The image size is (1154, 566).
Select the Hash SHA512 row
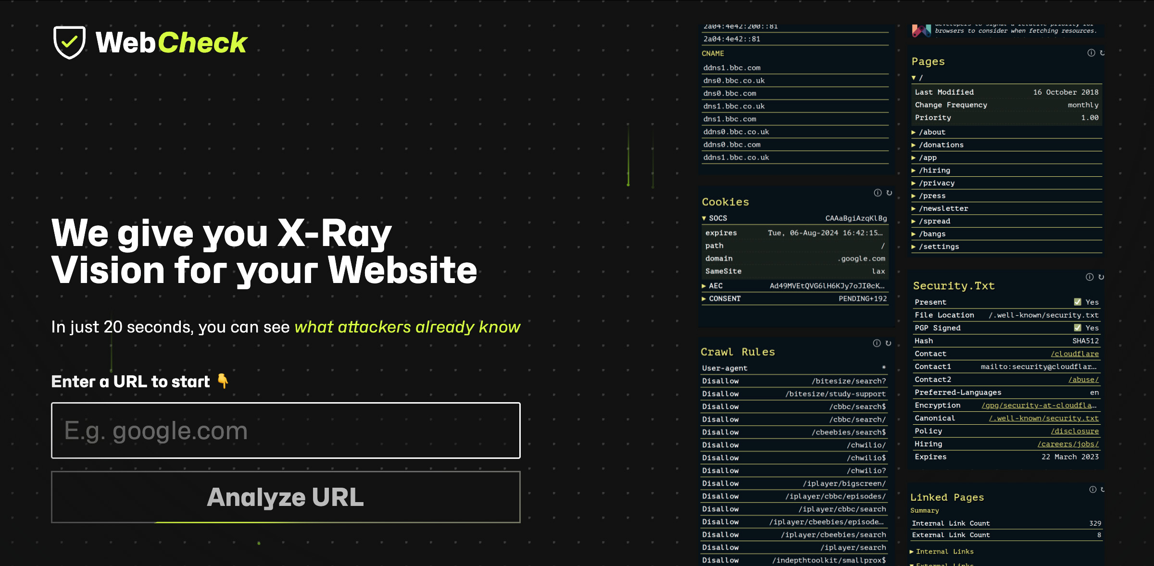point(1006,341)
